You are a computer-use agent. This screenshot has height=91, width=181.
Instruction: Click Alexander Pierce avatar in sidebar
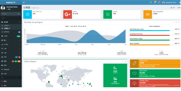(3, 8)
